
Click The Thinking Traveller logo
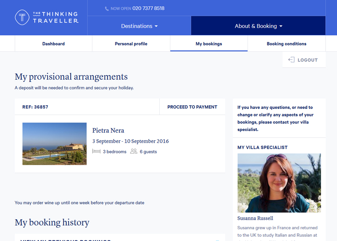[47, 18]
